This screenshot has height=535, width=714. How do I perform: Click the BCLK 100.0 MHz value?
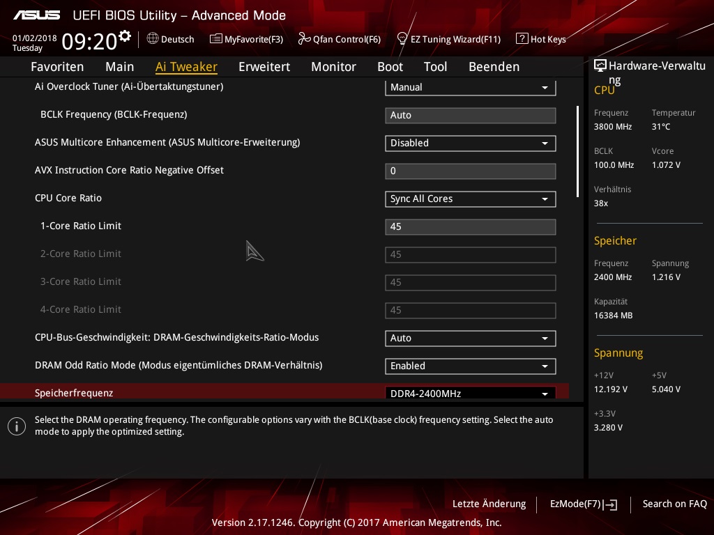pos(614,165)
